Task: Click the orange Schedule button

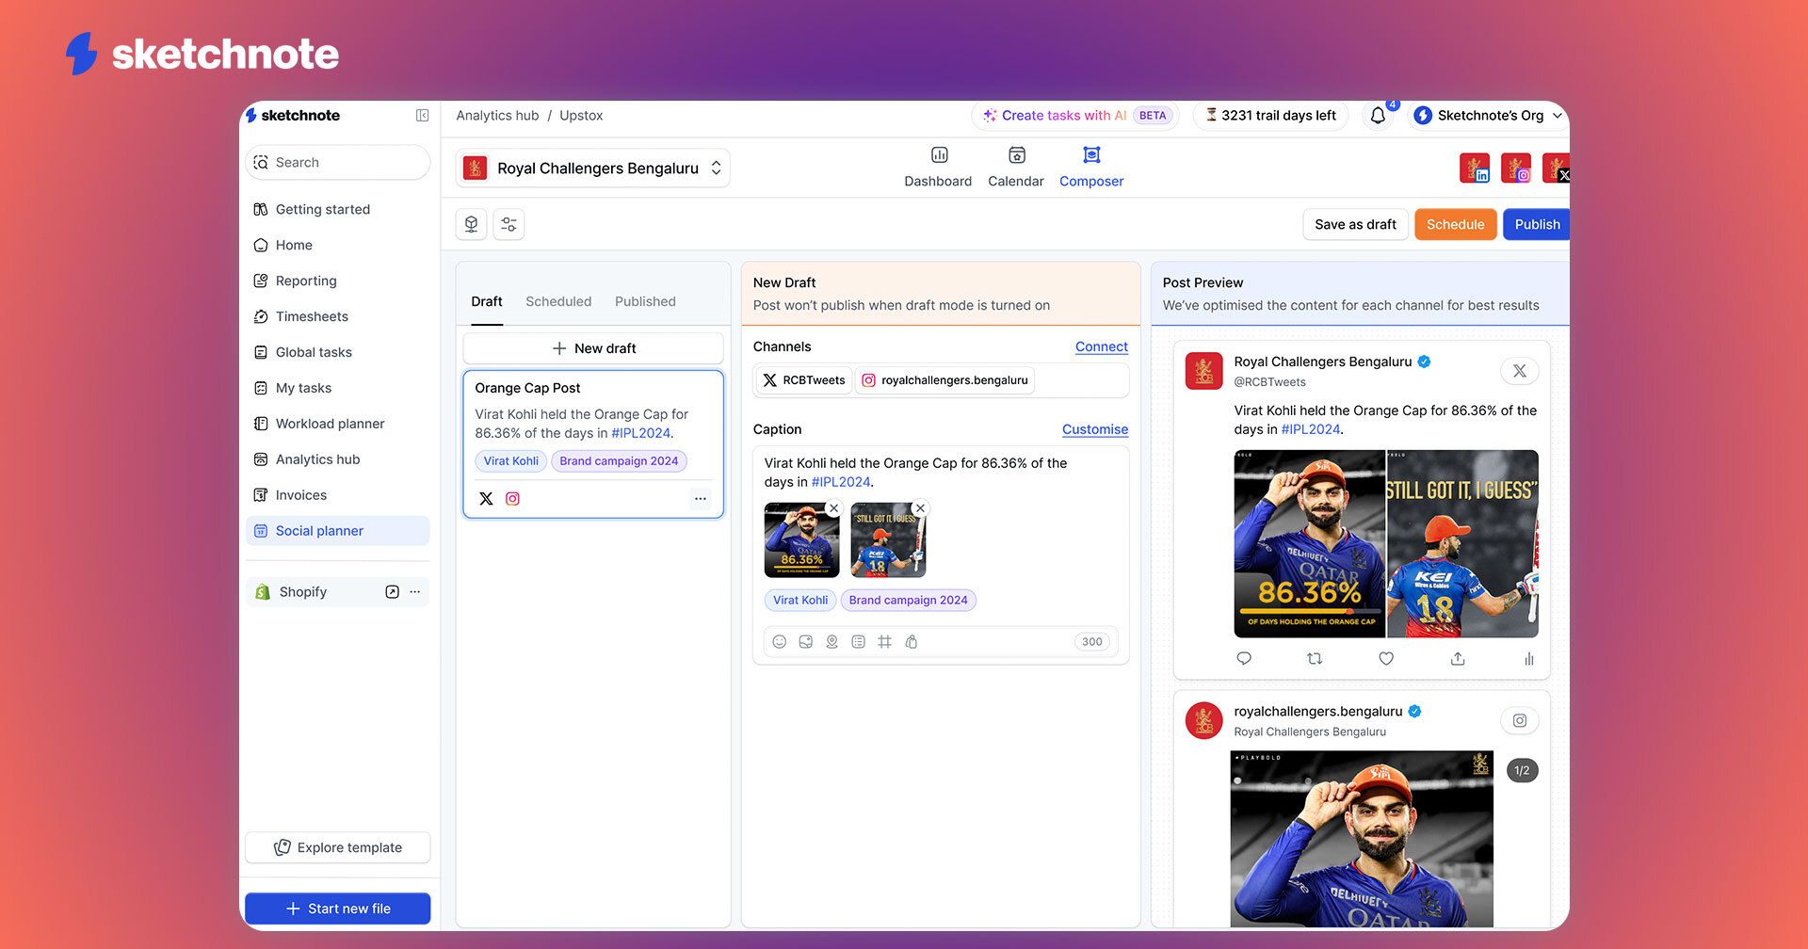Action: click(1455, 224)
